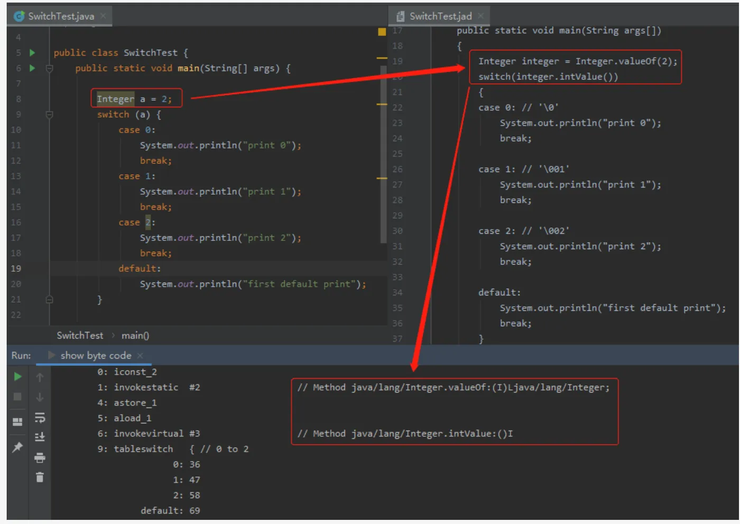Click '6: invokevirtual #3' bytecode line
The height and width of the screenshot is (524, 740).
click(x=149, y=434)
